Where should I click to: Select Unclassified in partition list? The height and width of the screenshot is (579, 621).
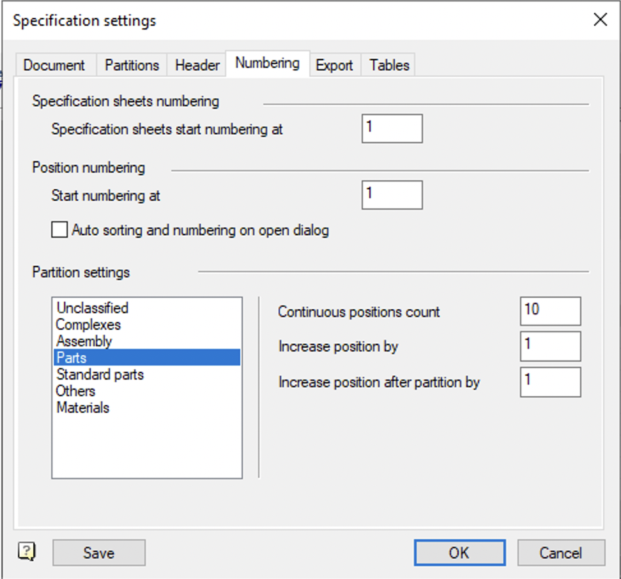(93, 308)
